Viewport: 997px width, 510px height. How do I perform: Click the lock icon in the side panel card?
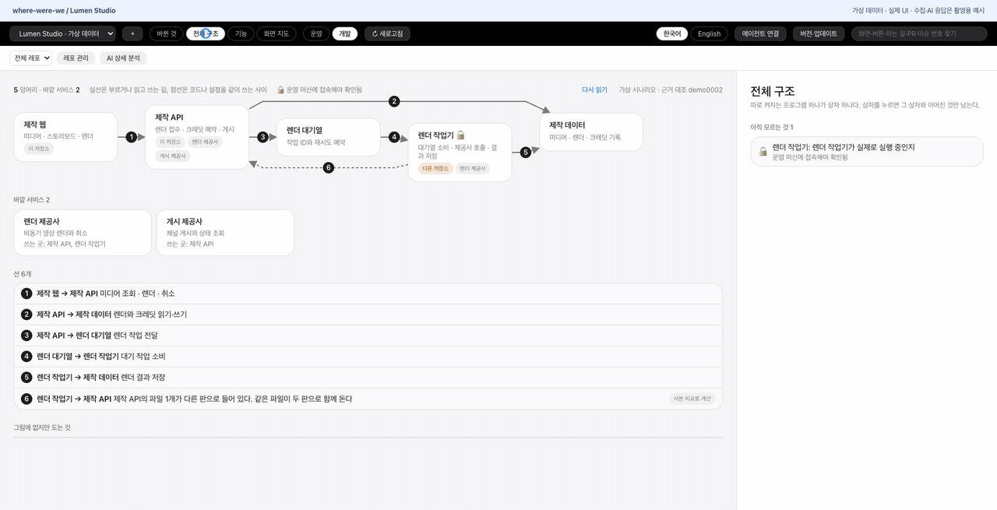[763, 151]
